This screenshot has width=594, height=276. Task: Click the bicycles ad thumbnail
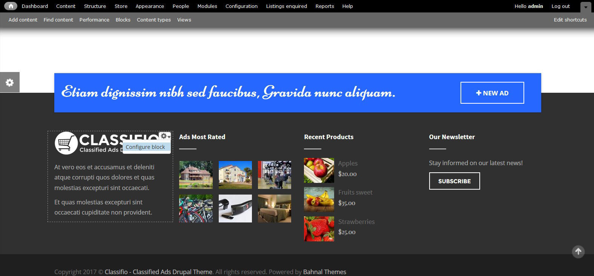pos(196,209)
